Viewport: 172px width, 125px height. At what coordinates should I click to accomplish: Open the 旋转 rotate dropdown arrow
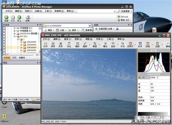point(90,45)
